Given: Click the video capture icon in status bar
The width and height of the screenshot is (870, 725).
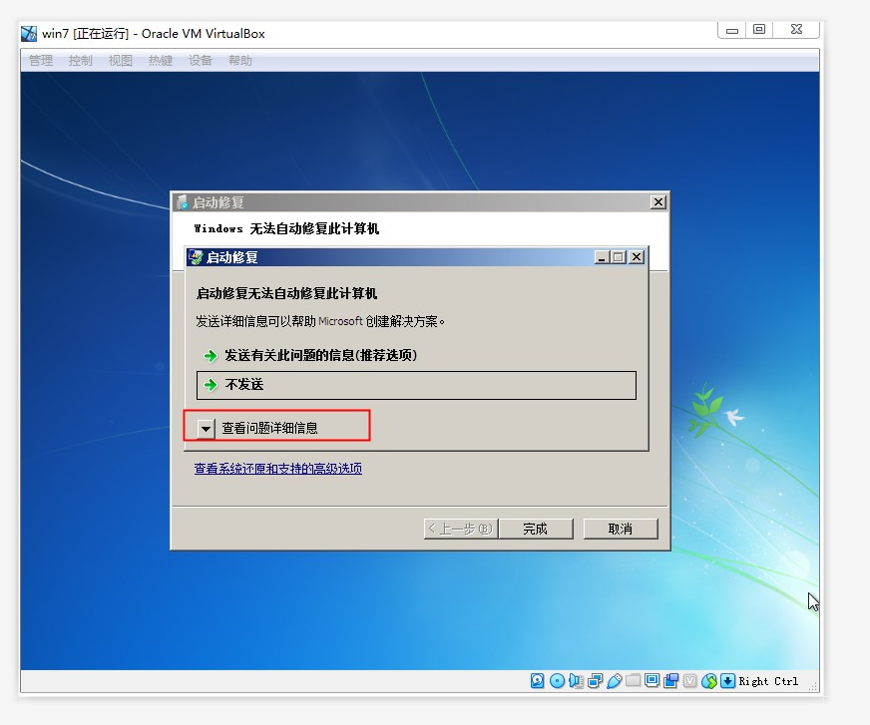Looking at the screenshot, I should pos(670,681).
